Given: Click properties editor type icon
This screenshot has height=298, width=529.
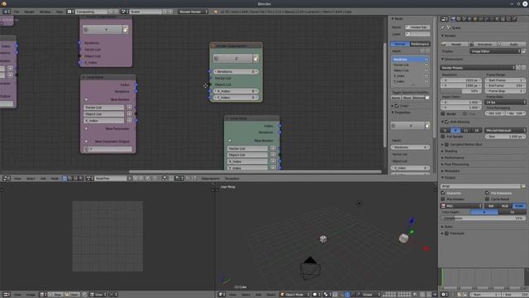Looking at the screenshot, I should coord(445,19).
